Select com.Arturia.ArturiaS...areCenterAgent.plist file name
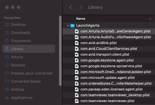 click(x=116, y=31)
